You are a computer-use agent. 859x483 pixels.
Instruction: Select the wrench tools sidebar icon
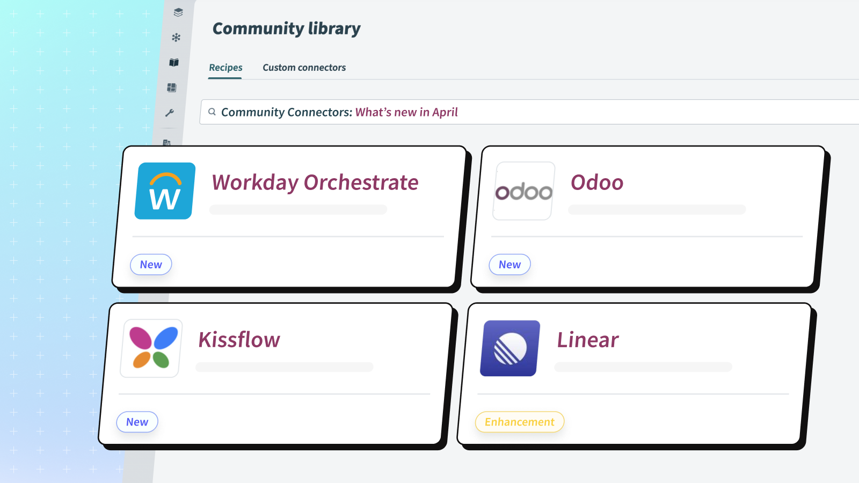[x=170, y=113]
